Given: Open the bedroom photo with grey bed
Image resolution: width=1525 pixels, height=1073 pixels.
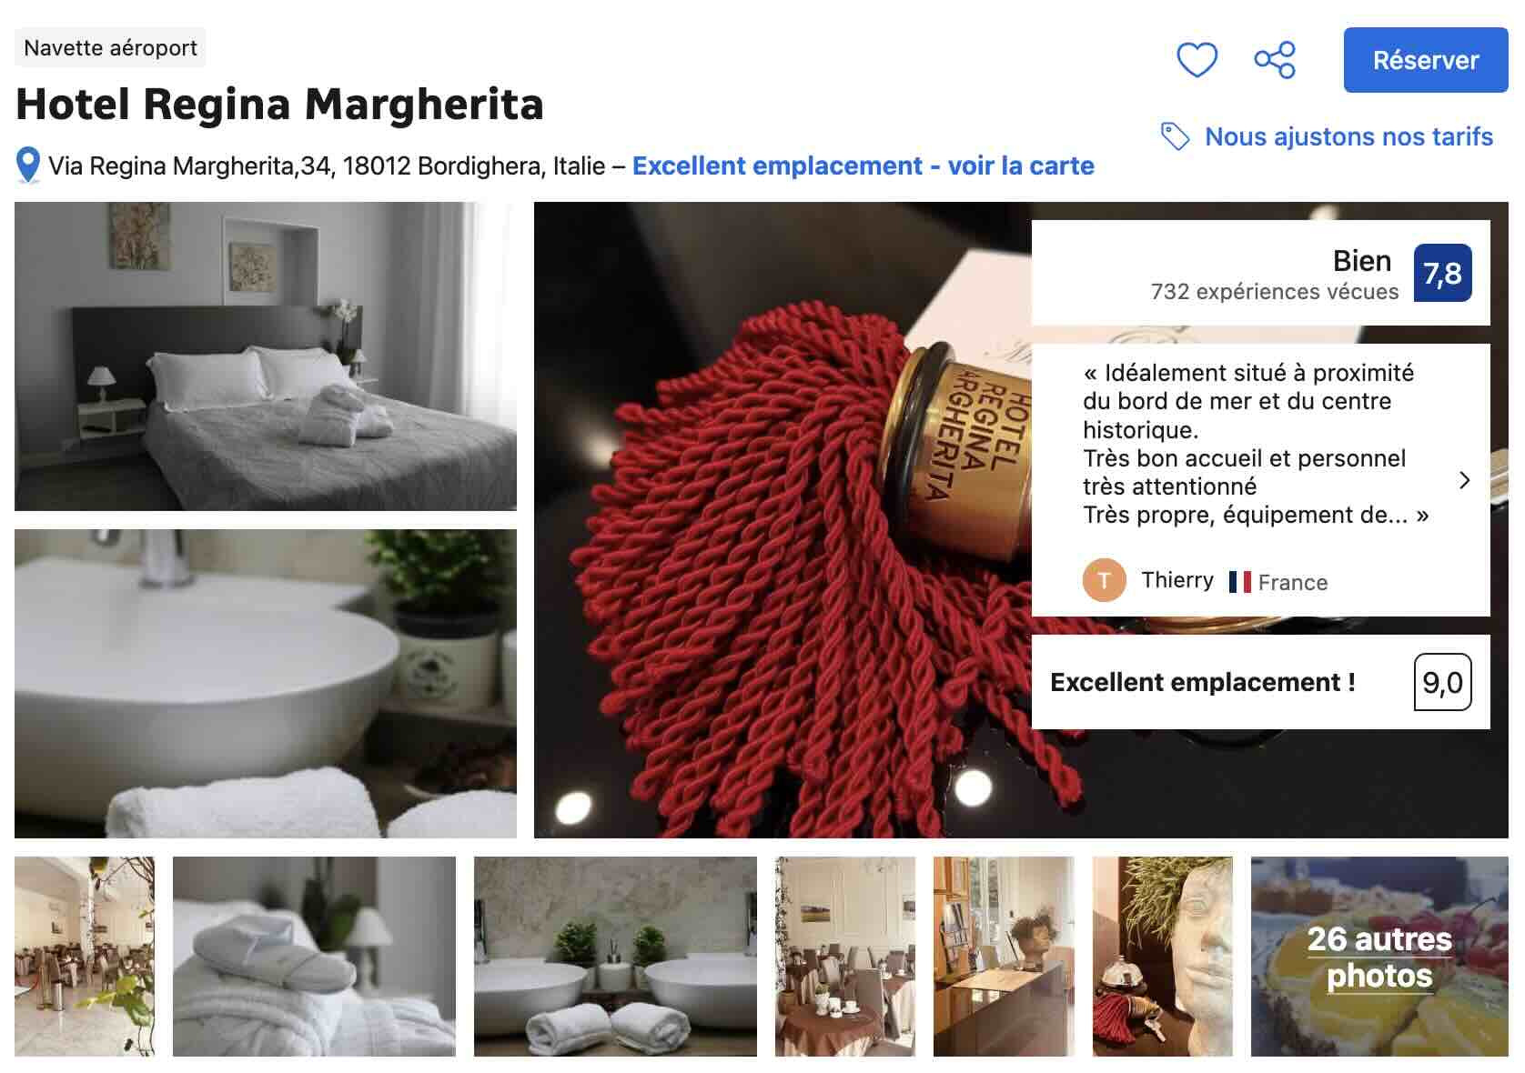Looking at the screenshot, I should point(266,356).
